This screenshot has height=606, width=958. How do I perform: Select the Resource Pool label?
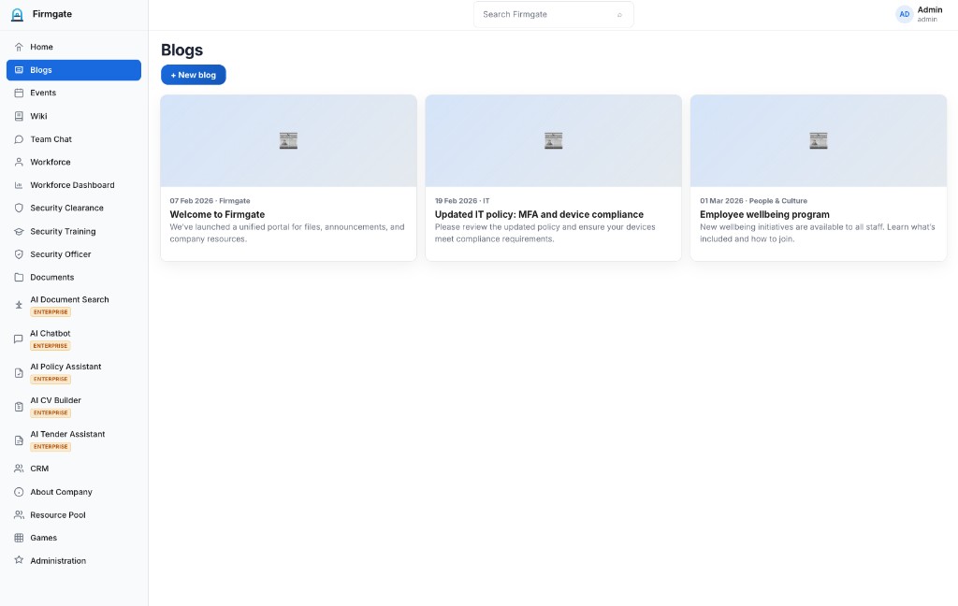(x=58, y=515)
